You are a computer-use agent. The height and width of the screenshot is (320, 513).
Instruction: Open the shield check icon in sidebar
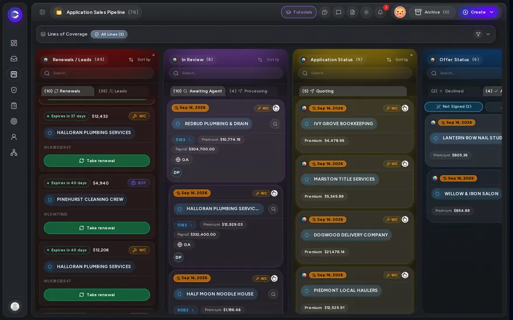tap(14, 90)
